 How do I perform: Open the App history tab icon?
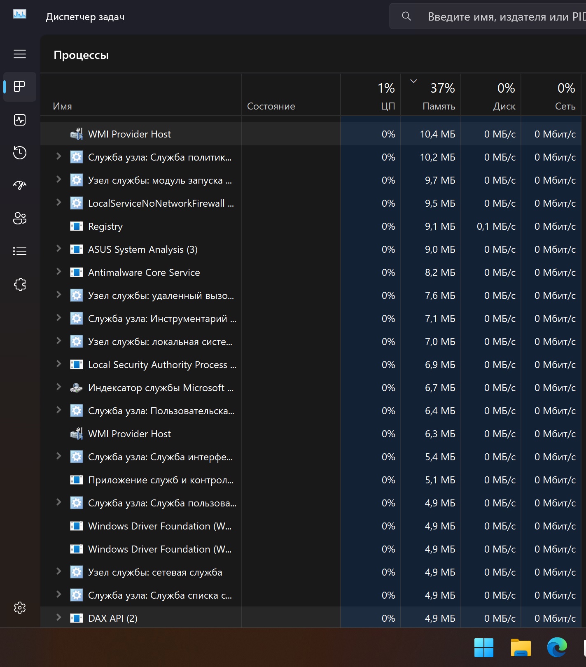tap(20, 153)
